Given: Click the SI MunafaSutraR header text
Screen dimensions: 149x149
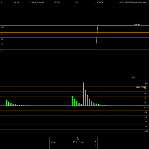Looking at the screenshot, I should 37,2.
